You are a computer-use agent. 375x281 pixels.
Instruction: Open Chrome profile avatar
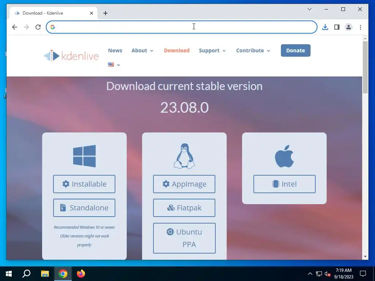pos(349,27)
